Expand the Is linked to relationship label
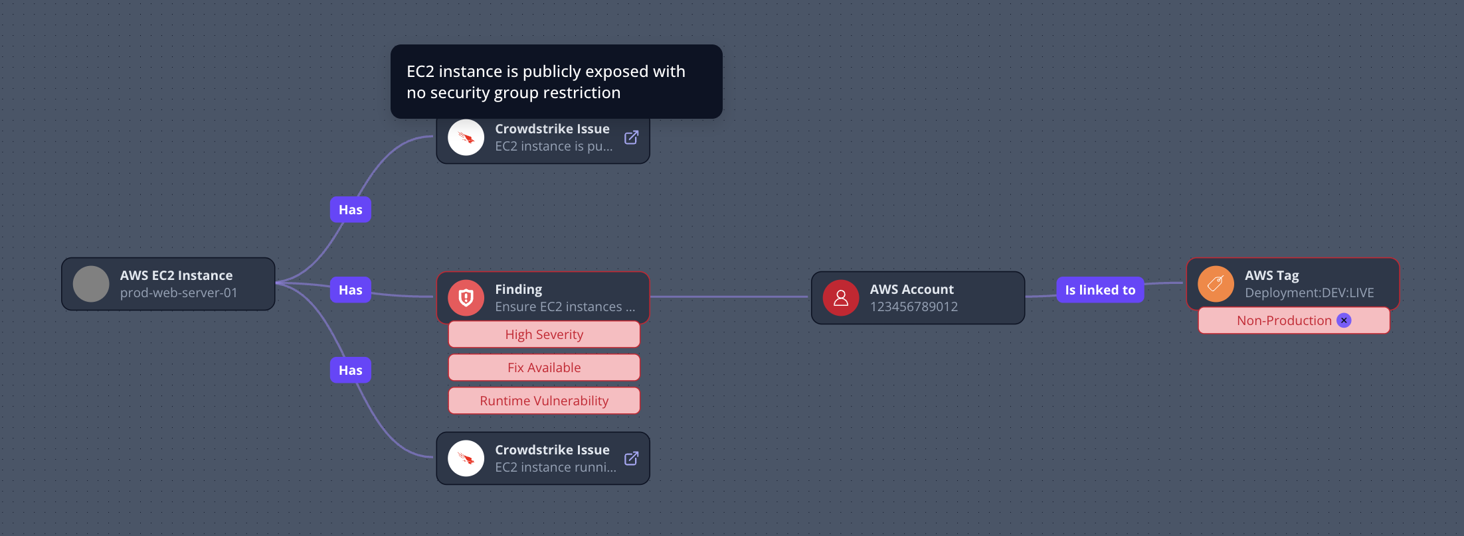Image resolution: width=1464 pixels, height=536 pixels. [1099, 289]
